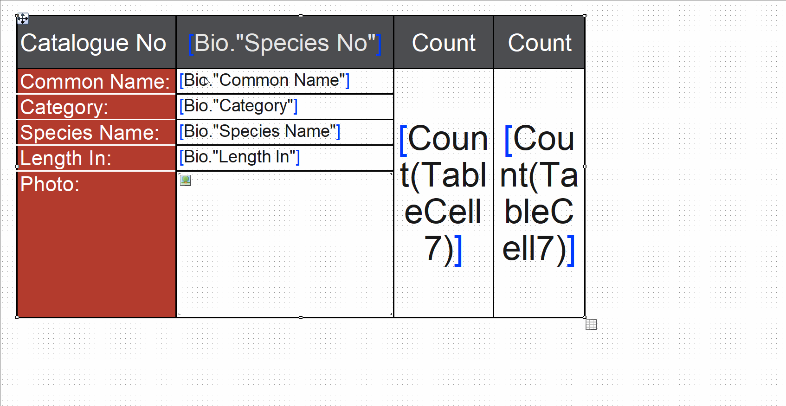
Task: Select the [Bio."Species No"] header cell
Action: [284, 43]
